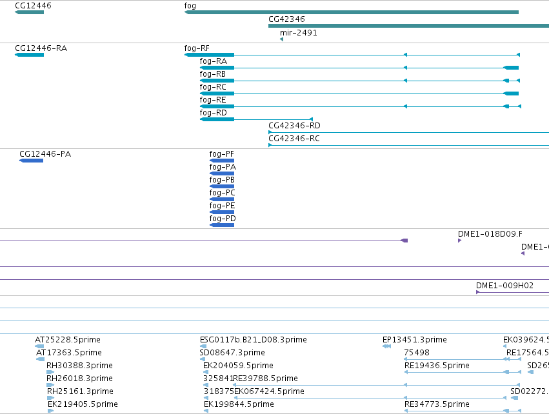This screenshot has width=549, height=414.
Task: Click the fog-PA protein bar
Action: click(x=222, y=173)
